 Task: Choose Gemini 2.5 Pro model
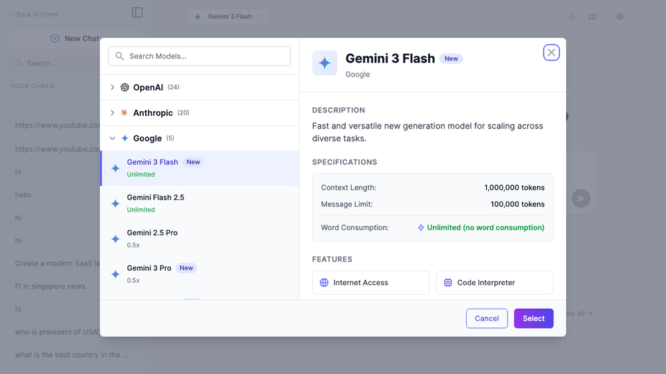click(153, 238)
